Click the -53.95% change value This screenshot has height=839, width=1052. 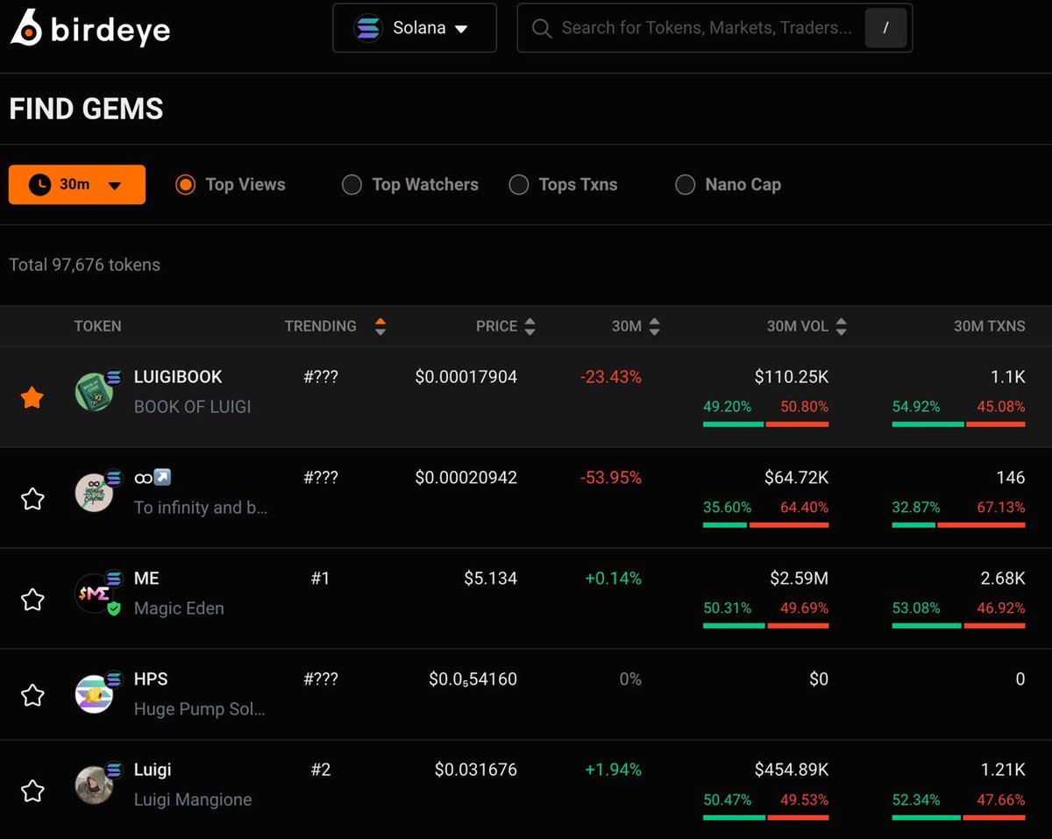(x=611, y=478)
